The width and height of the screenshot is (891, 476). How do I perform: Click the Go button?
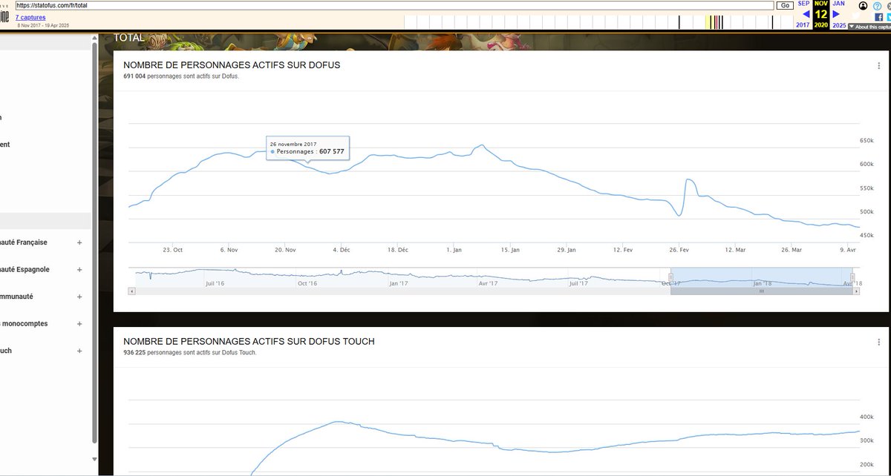tap(784, 5)
